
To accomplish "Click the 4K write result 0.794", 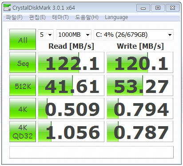I will [140, 108].
